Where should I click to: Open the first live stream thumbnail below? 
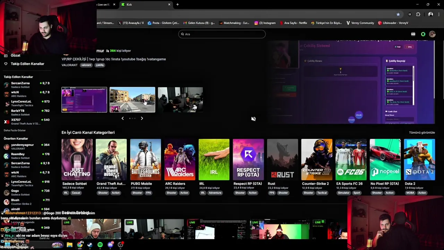pos(91,229)
